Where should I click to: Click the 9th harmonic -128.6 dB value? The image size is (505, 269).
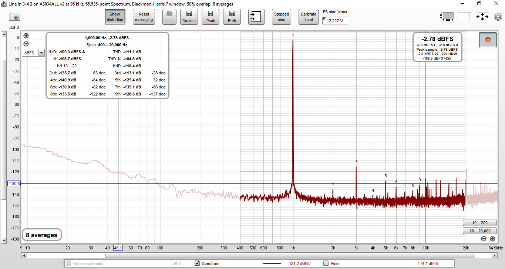click(x=132, y=94)
